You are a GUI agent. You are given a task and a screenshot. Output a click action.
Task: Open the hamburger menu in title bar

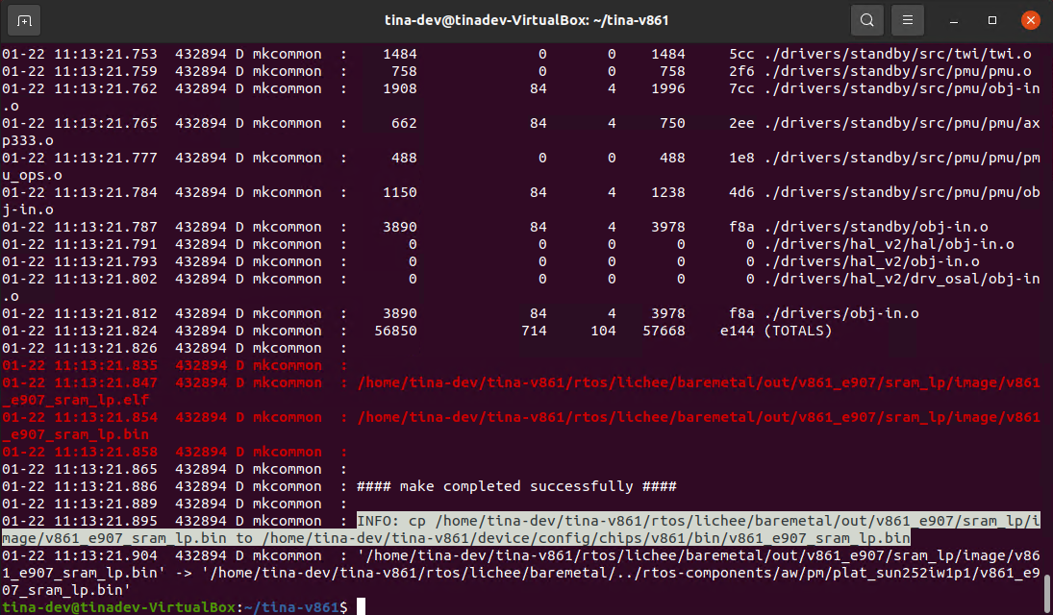point(906,20)
